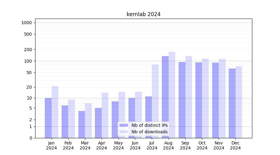Image resolution: width=280 pixels, height=155 pixels.
Task: Click the 'Oct 2024' x-axis label
Action: point(202,145)
